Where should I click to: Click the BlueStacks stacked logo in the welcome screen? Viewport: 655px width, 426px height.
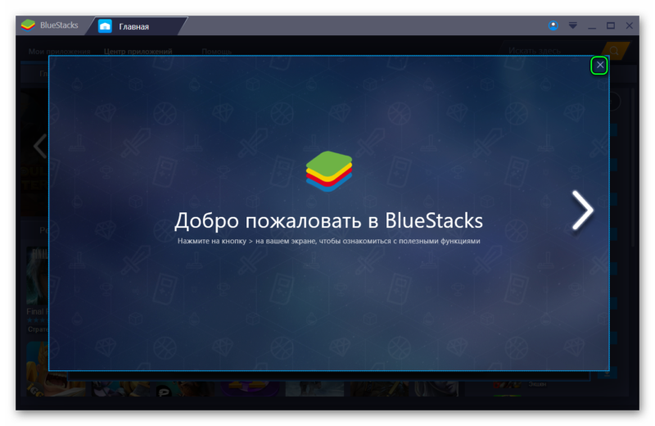click(x=329, y=171)
